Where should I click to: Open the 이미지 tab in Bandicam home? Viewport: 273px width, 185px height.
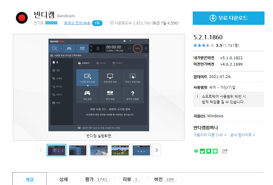pos(118,63)
